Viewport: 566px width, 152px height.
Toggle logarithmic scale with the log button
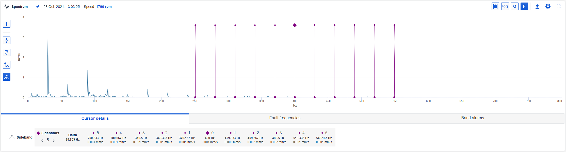tap(505, 6)
